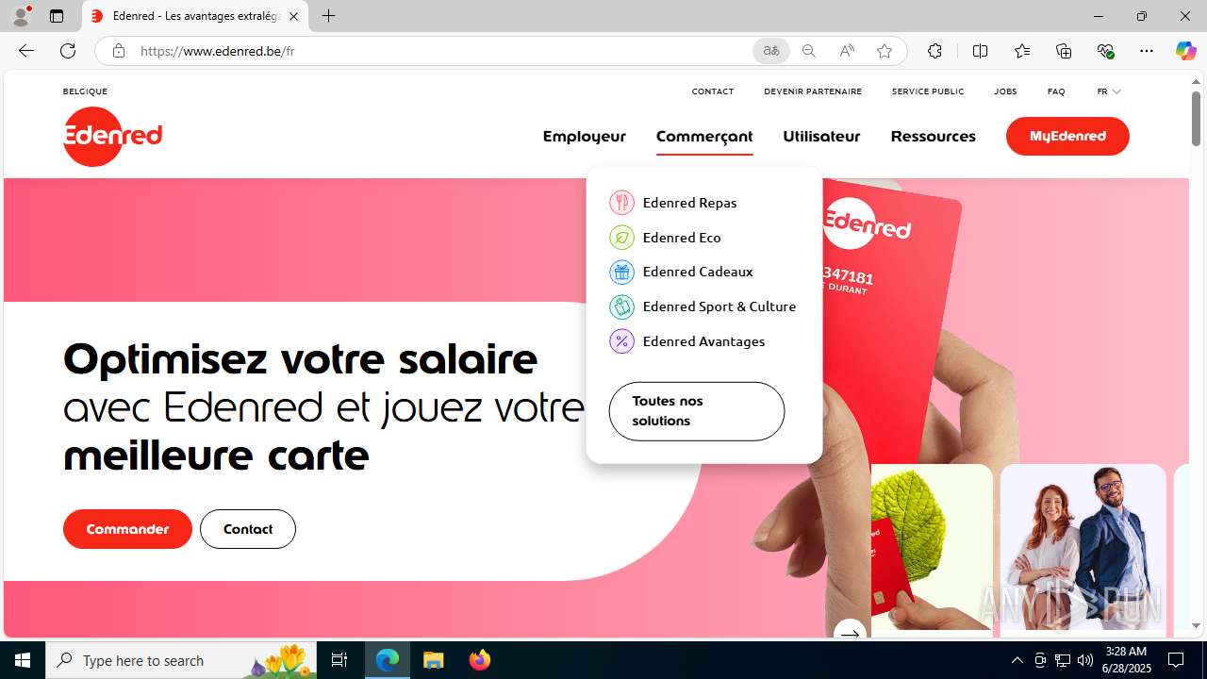Open tab actions menu
Viewport: 1207px width, 679px height.
pyautogui.click(x=57, y=16)
